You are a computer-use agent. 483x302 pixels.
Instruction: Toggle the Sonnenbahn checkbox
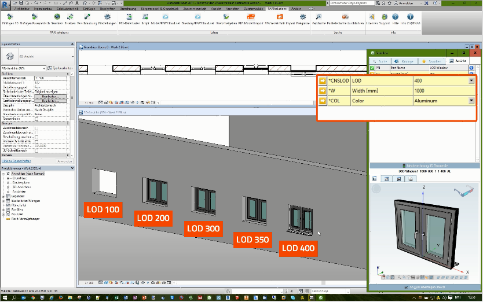pos(36,119)
